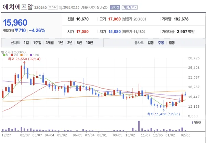This screenshot has height=143, width=206.
Task: Click the orange 60 moving-average legend swatch
Action: point(22,55)
